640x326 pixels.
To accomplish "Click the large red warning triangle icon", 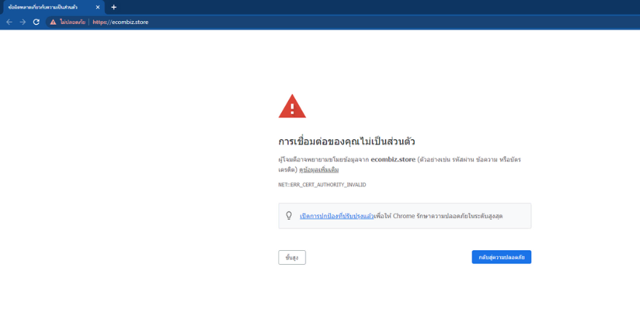I will pyautogui.click(x=292, y=106).
